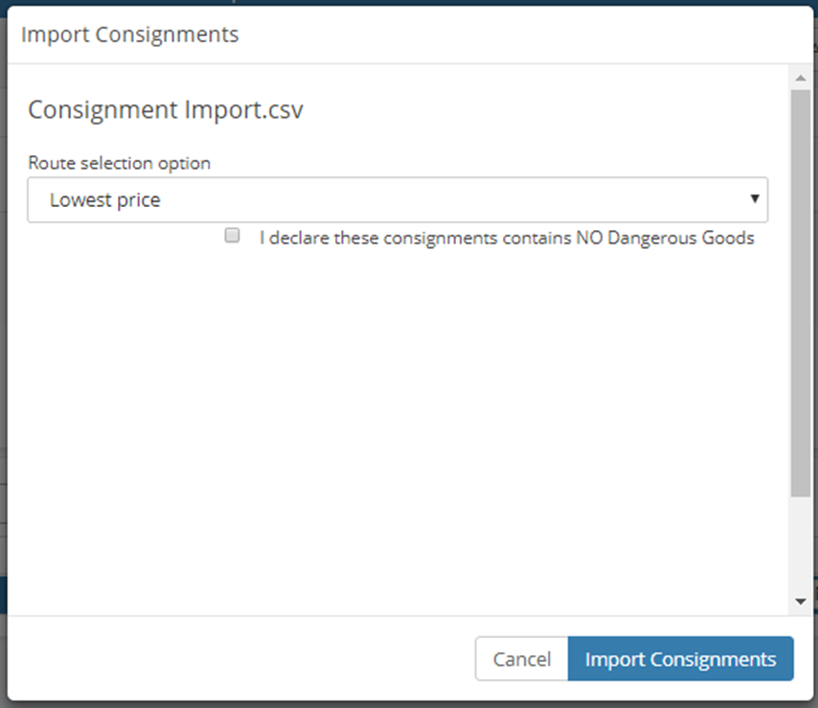Click the grey vertical scrollbar thumb
This screenshot has height=708, width=818.
800,293
